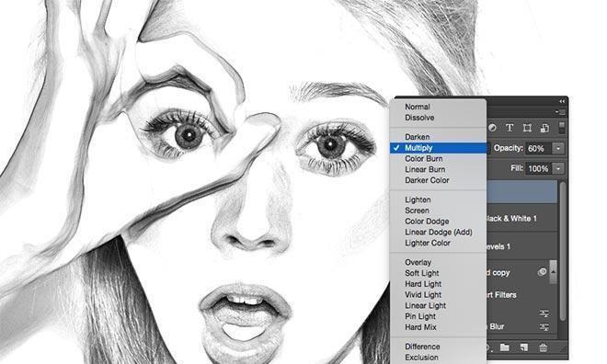Create a new layer icon
This screenshot has width=607, height=364.
[524, 347]
